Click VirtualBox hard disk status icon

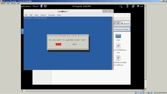pyautogui.click(x=136, y=93)
